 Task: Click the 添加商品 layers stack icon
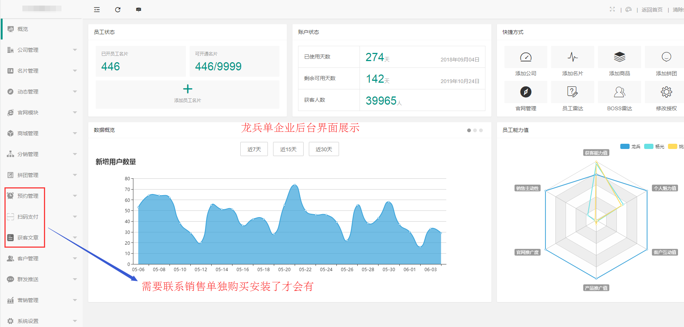click(x=619, y=57)
